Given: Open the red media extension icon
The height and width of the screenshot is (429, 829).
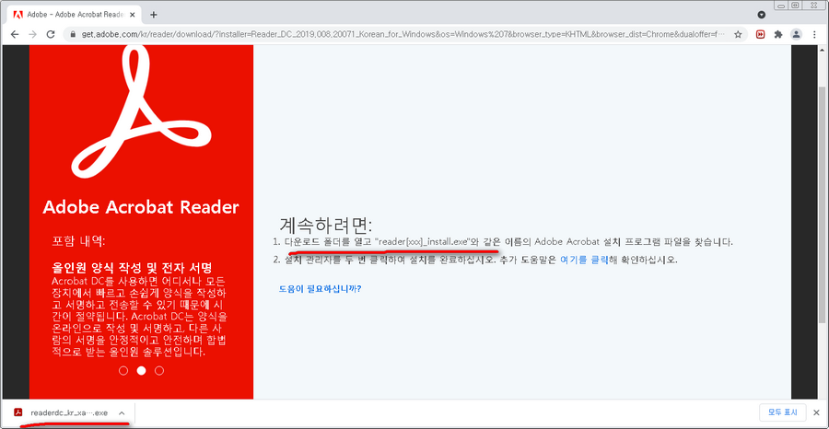Looking at the screenshot, I should pyautogui.click(x=760, y=35).
